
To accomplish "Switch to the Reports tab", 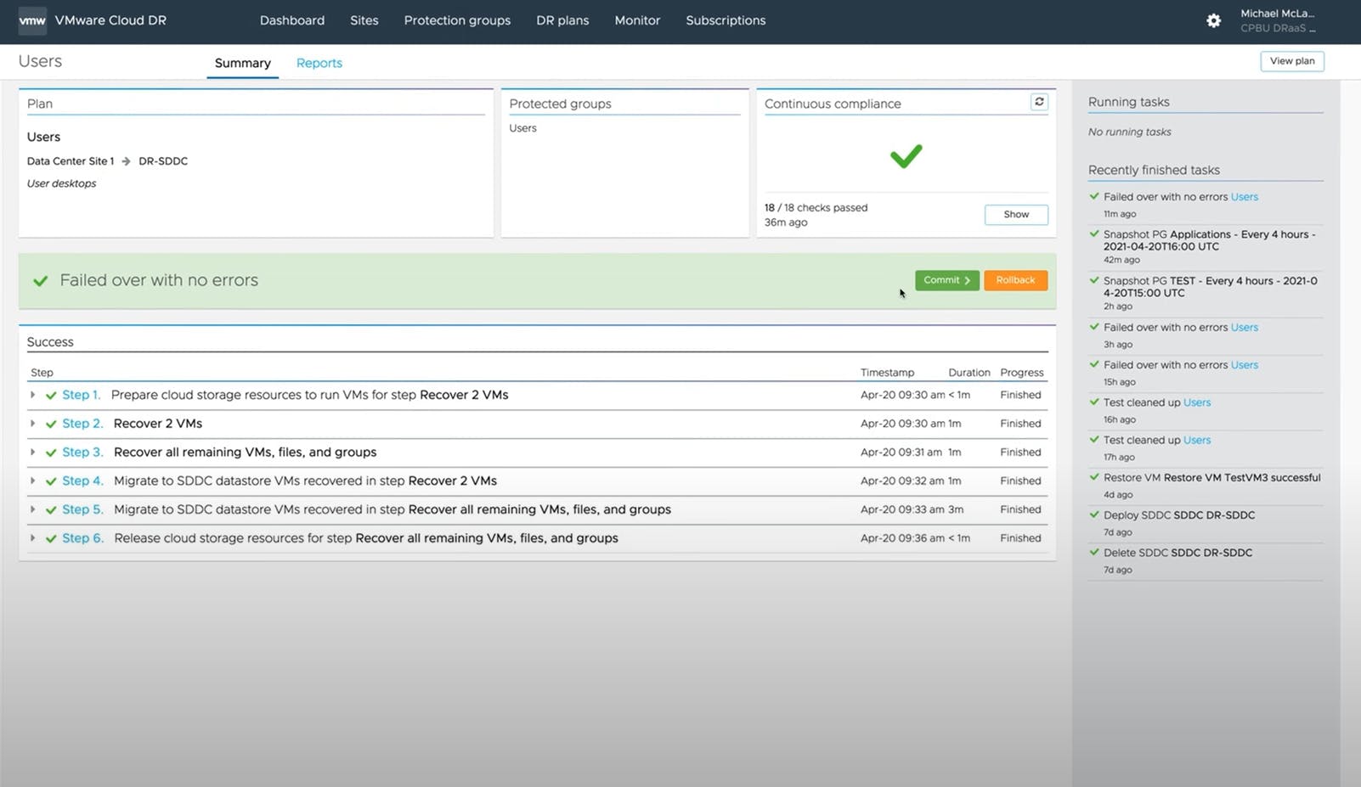I will point(319,63).
